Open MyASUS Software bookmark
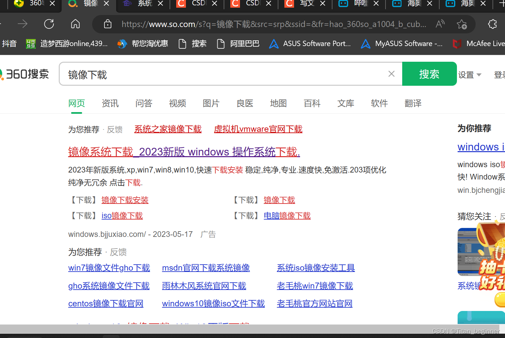This screenshot has width=505, height=338. (x=402, y=44)
